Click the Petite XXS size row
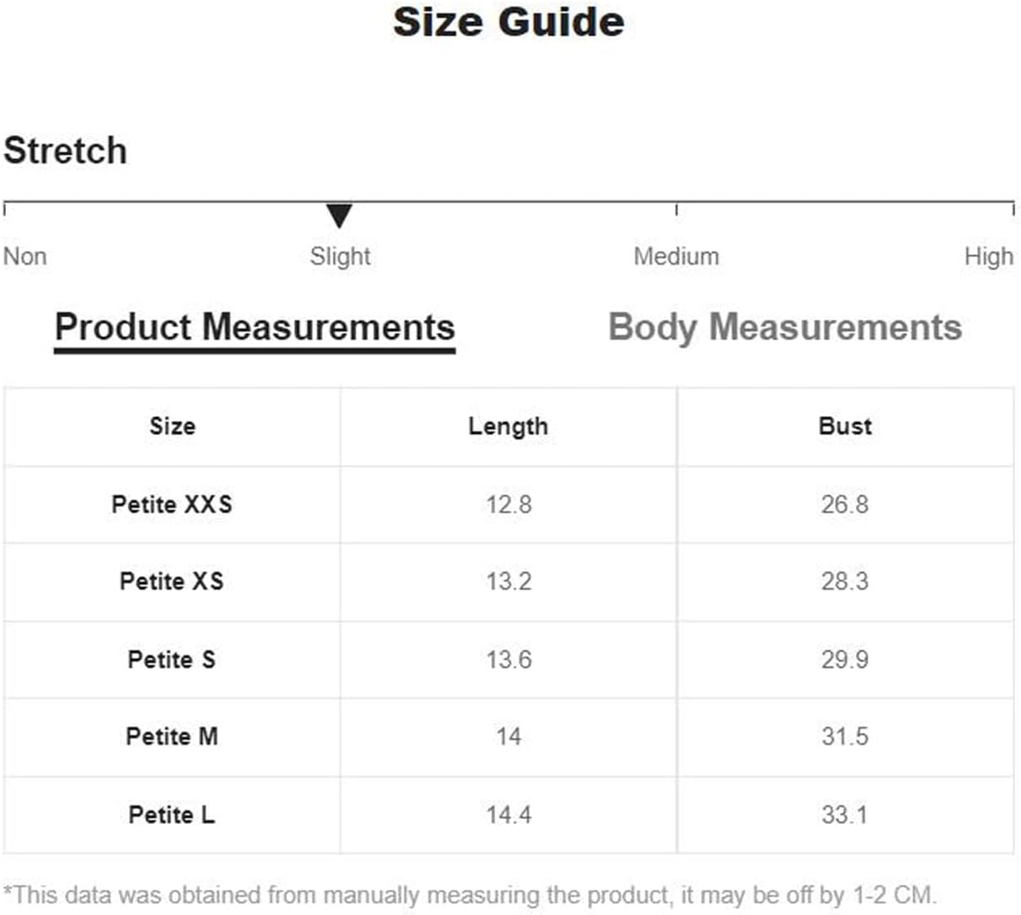This screenshot has width=1021, height=915. [509, 505]
